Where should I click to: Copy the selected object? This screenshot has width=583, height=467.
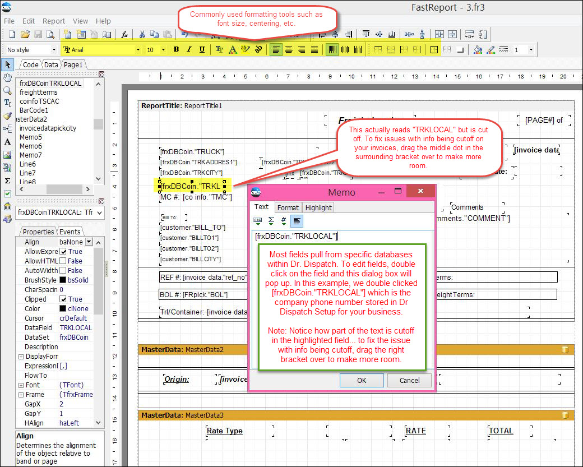tap(154, 35)
